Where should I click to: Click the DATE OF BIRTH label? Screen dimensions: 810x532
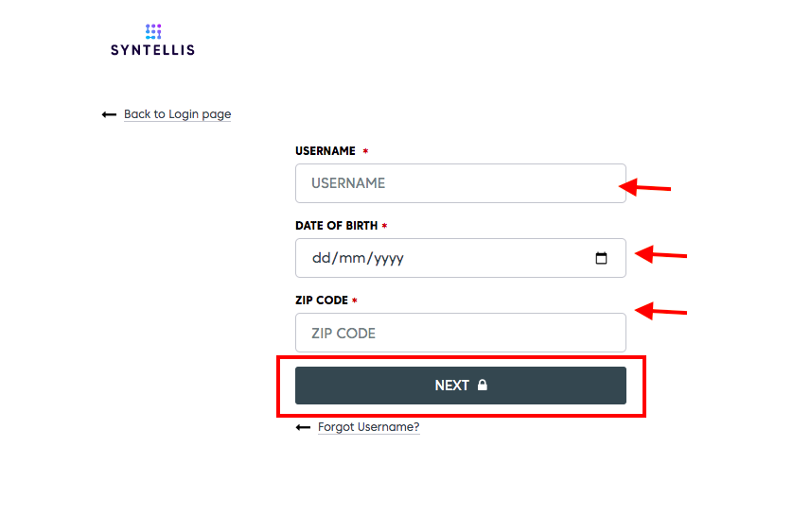336,226
